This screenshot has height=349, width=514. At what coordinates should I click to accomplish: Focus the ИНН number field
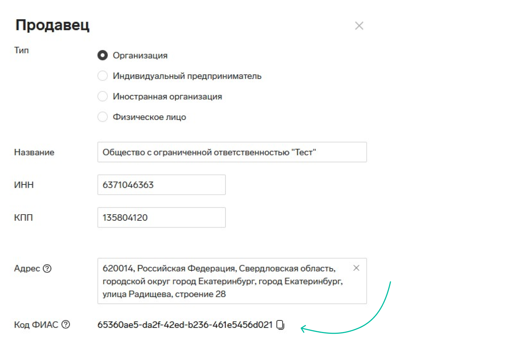pyautogui.click(x=161, y=185)
